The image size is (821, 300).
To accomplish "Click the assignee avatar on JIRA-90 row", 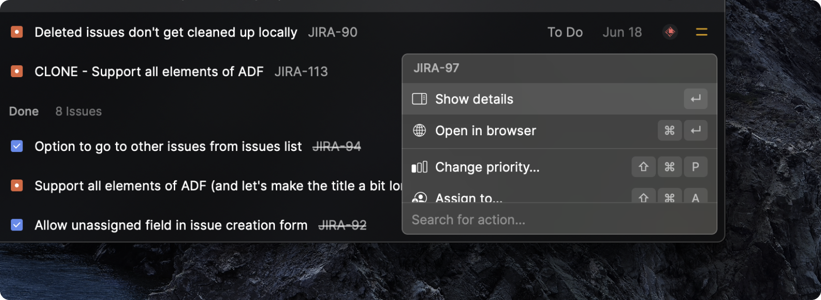I will 670,32.
